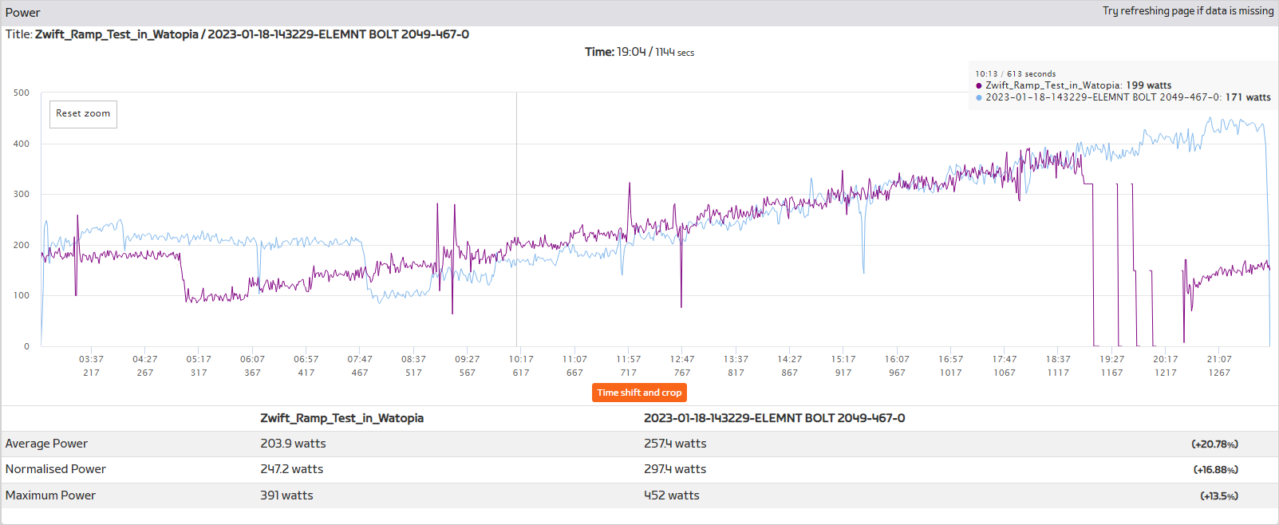The width and height of the screenshot is (1279, 525).
Task: Click the 452 watts maximum power value
Action: click(x=671, y=495)
